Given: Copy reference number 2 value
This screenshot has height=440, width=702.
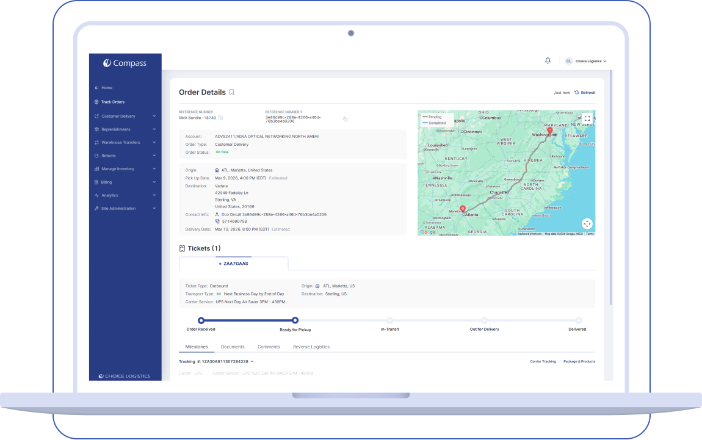Looking at the screenshot, I should click(345, 119).
